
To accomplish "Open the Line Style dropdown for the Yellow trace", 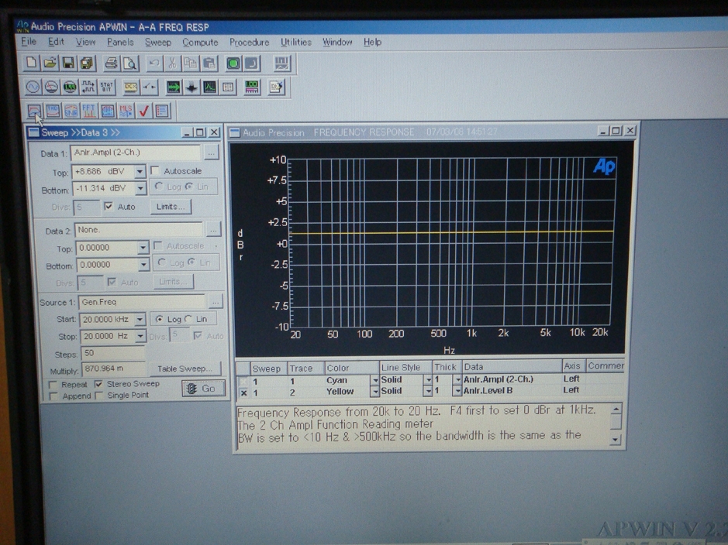I will click(428, 392).
